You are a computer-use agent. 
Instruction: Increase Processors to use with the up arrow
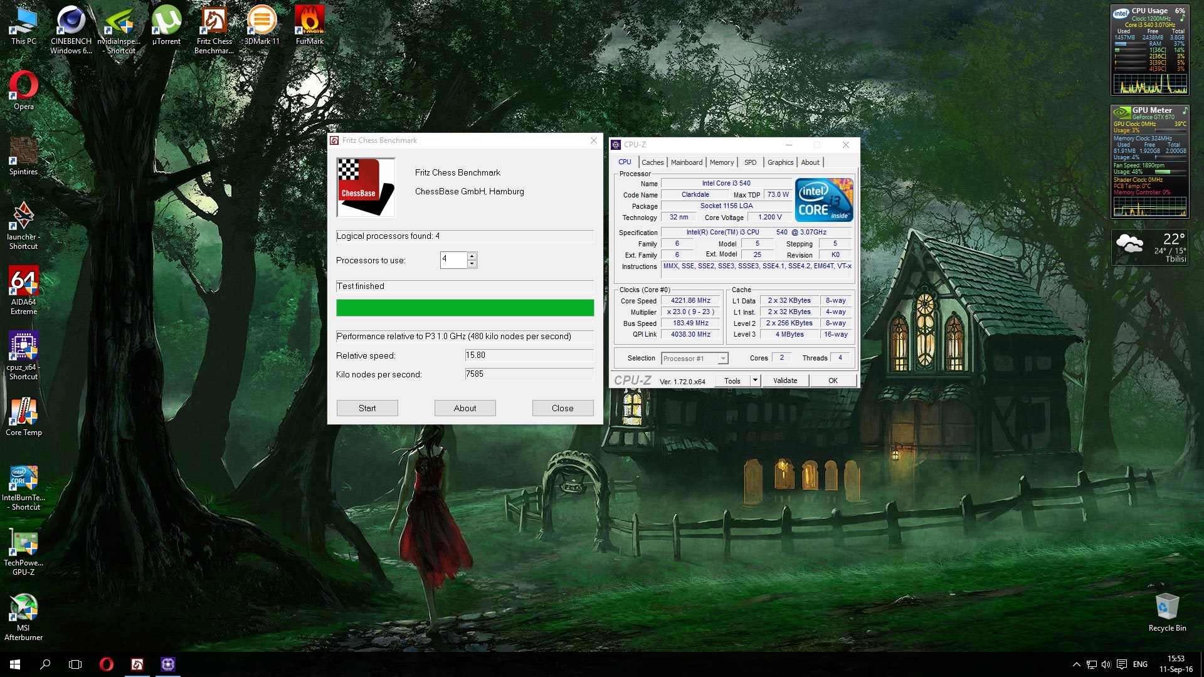point(472,257)
